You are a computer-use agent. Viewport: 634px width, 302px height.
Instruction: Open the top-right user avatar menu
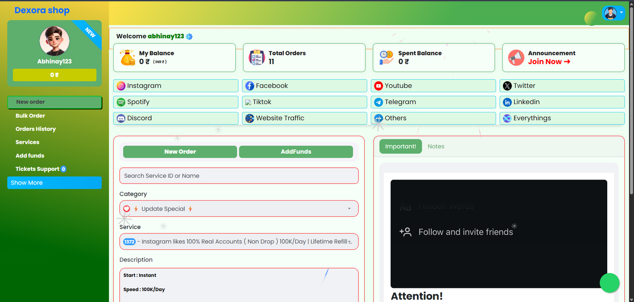point(613,13)
